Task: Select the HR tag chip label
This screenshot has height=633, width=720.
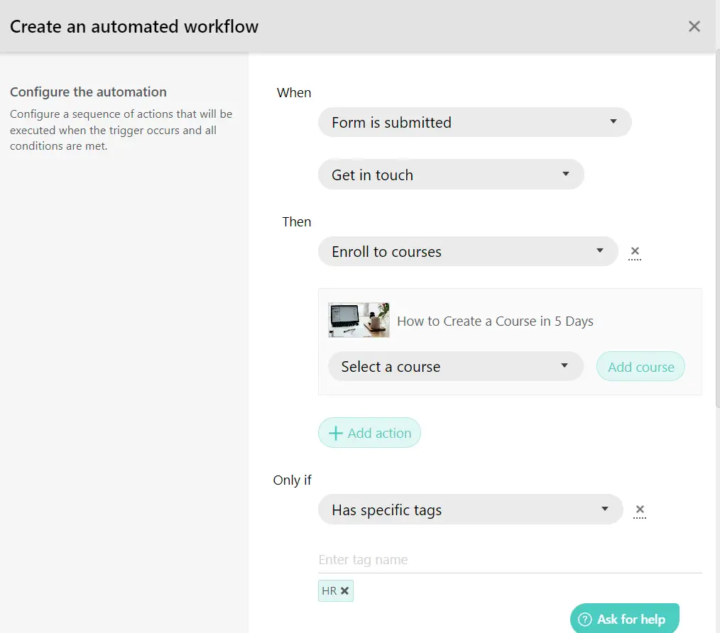Action: coord(329,590)
